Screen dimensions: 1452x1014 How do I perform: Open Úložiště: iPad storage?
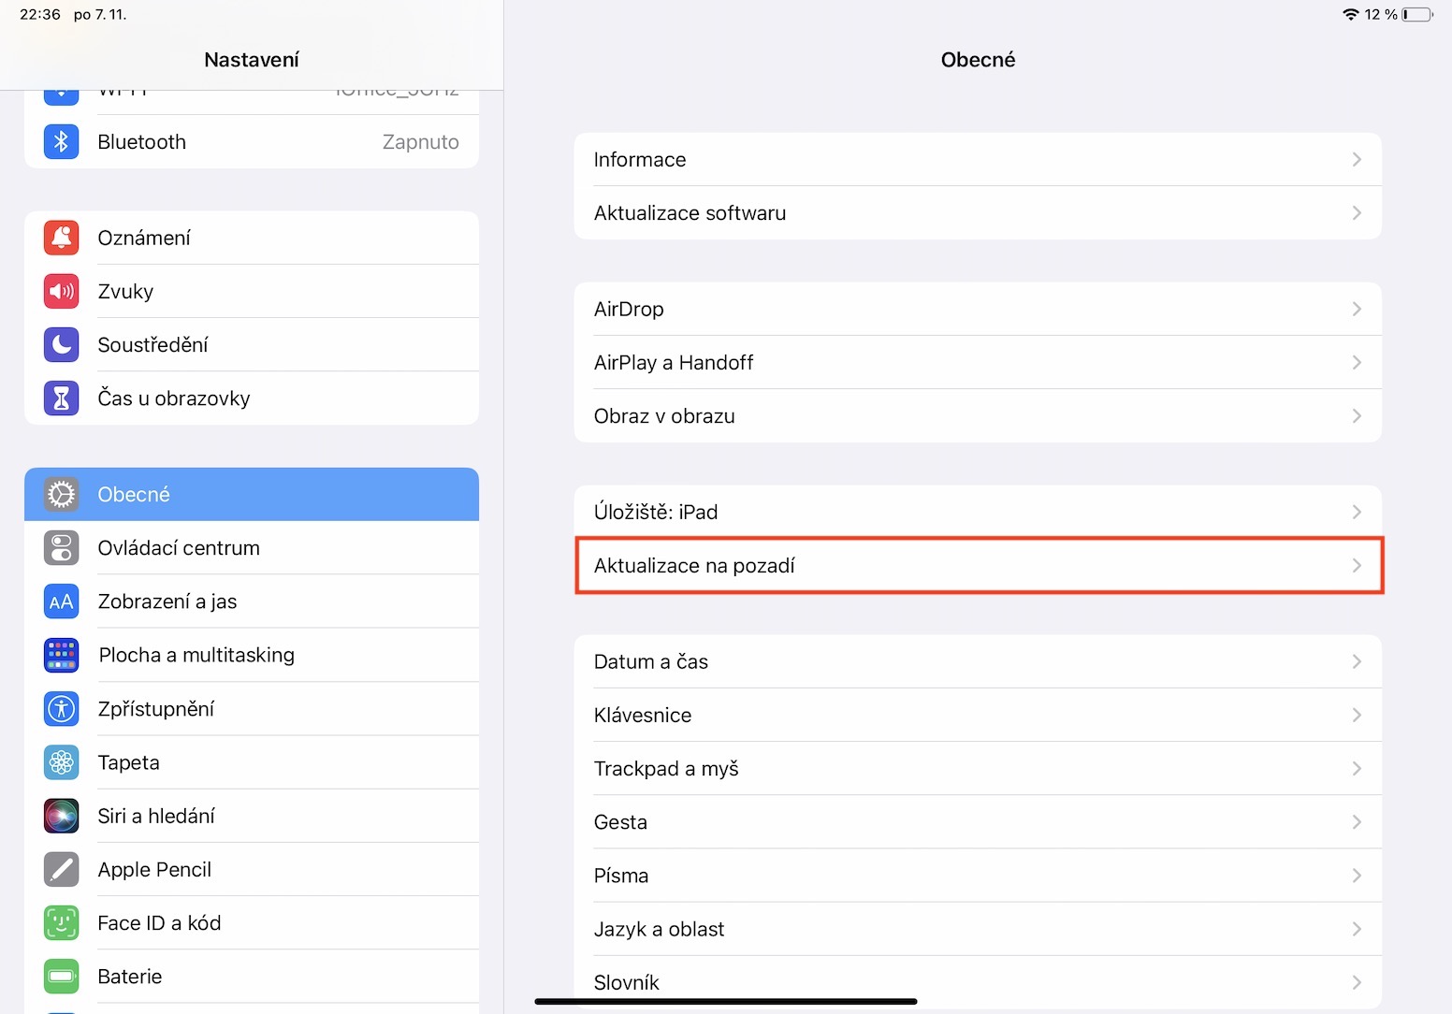coord(977,513)
